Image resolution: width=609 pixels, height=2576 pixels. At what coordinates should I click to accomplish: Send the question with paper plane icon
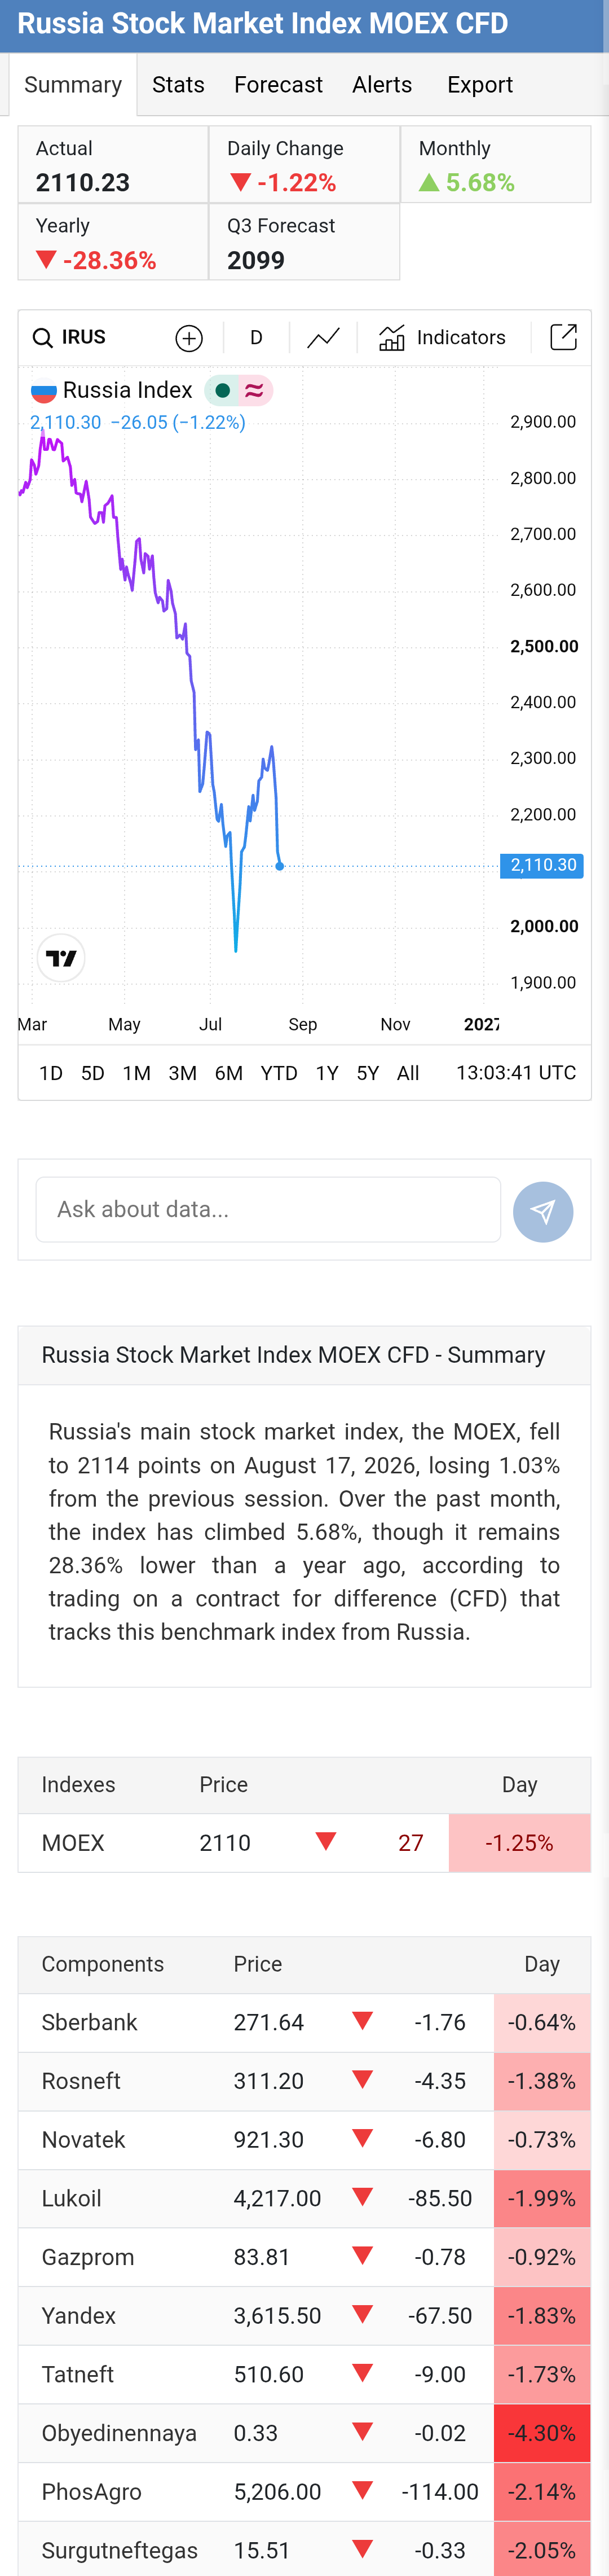click(543, 1212)
